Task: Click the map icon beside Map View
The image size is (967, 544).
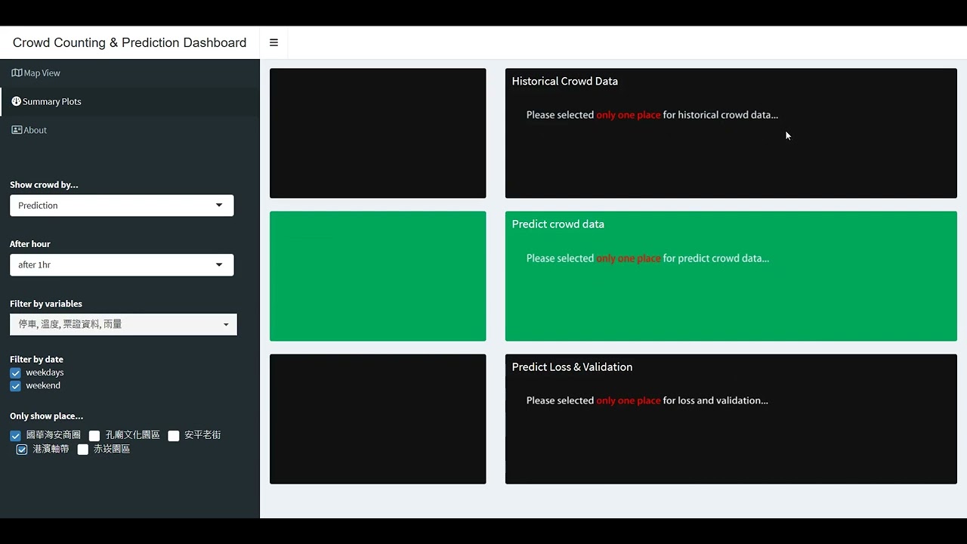Action: tap(17, 73)
